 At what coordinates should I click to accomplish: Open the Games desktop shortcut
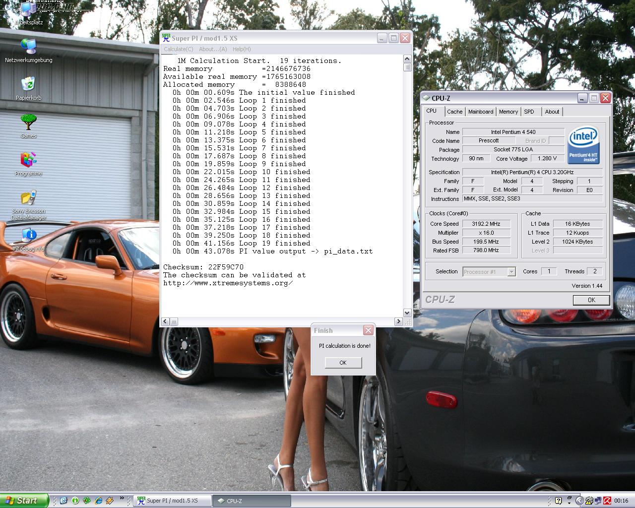(28, 122)
